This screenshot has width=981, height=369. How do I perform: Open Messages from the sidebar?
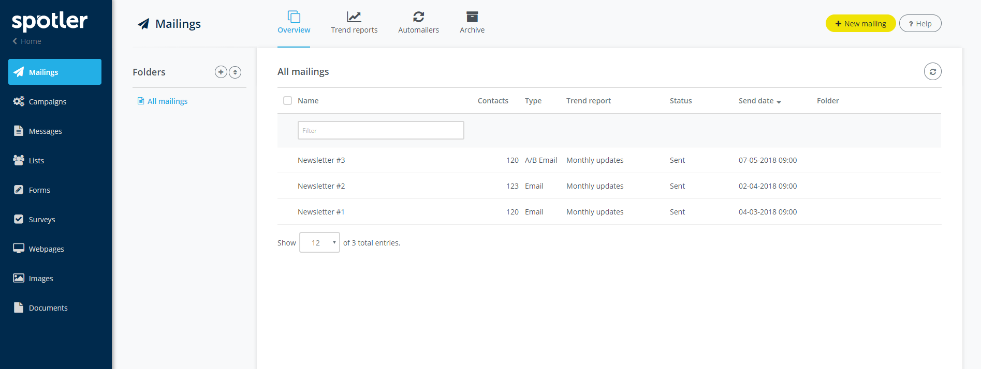click(45, 131)
